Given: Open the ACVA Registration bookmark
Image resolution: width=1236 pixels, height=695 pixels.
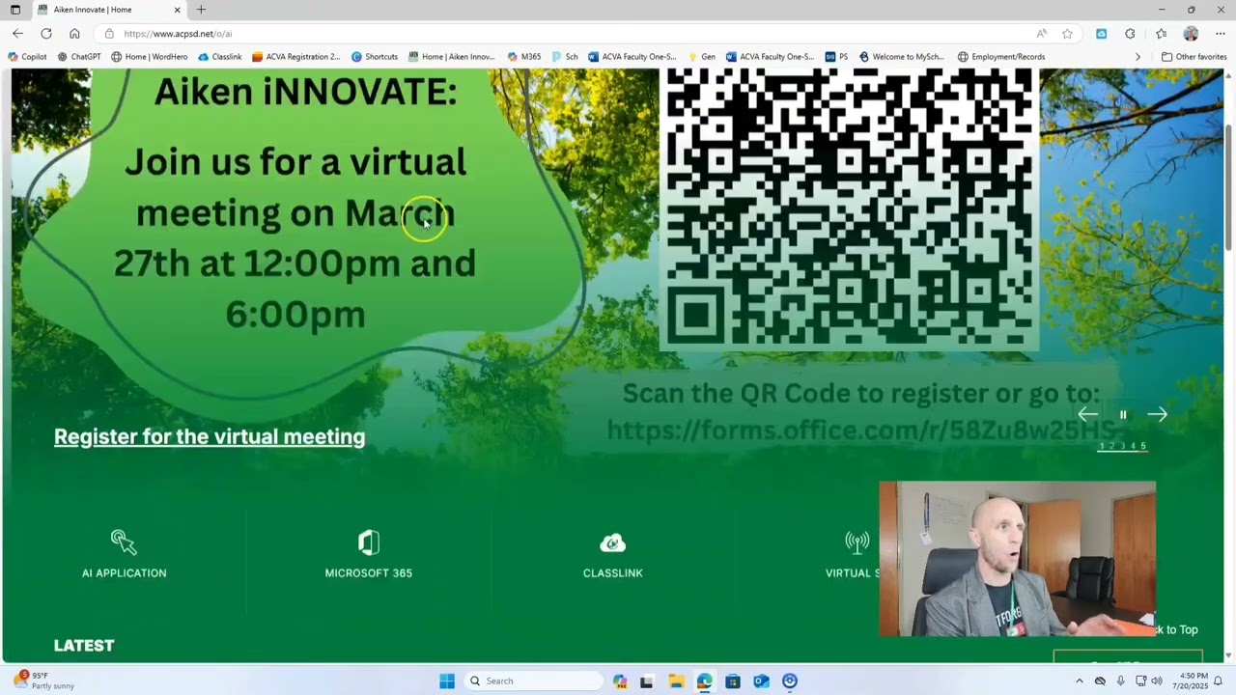Looking at the screenshot, I should [x=295, y=57].
